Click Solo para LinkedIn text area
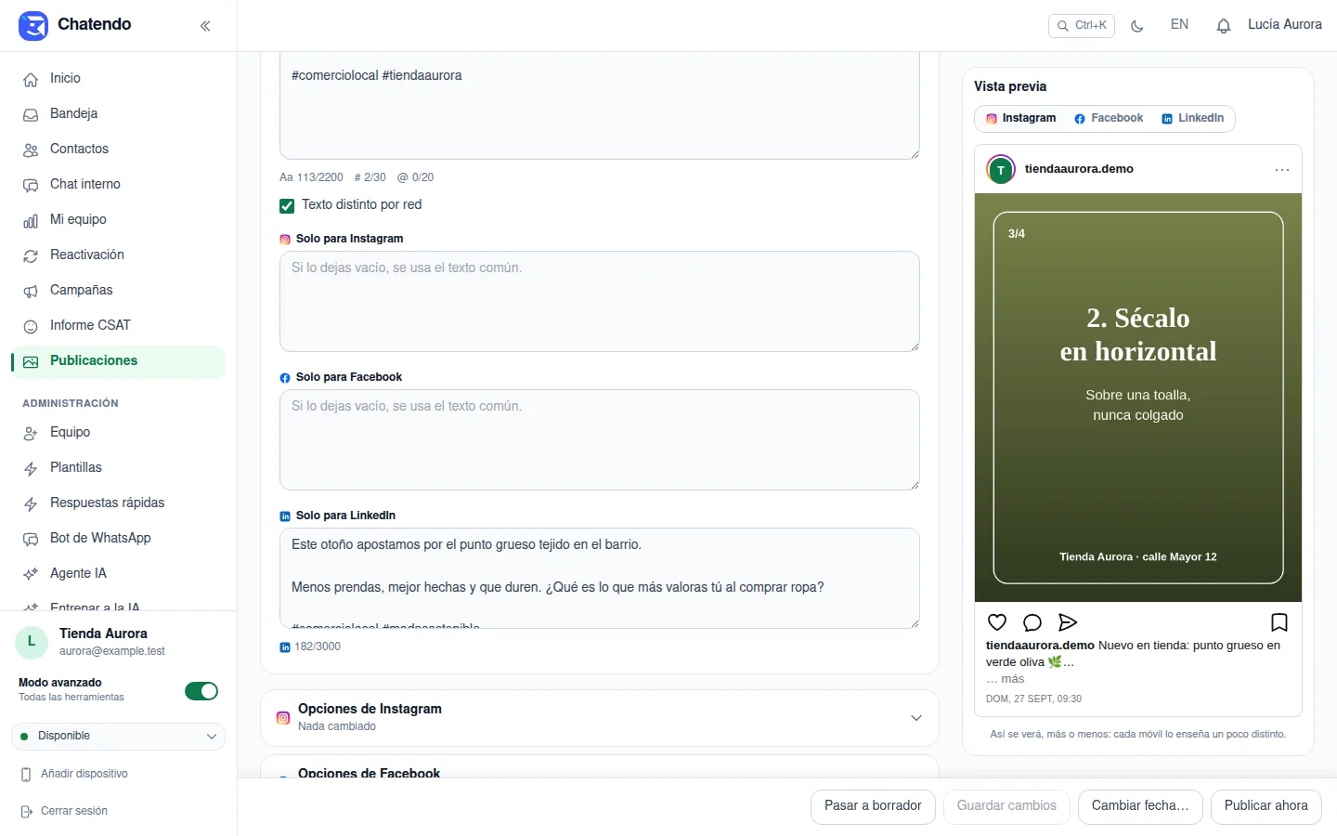This screenshot has height=836, width=1337. [600, 579]
